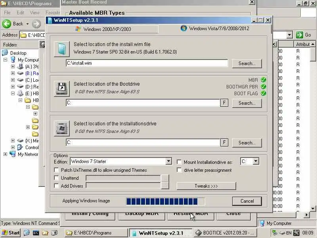Click the Installationsdrive hard disk icon
Viewport: 317px width, 238px height.
pyautogui.click(x=62, y=128)
